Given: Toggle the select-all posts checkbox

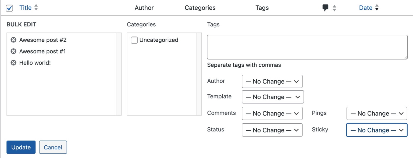Looking at the screenshot, I should 10,8.
